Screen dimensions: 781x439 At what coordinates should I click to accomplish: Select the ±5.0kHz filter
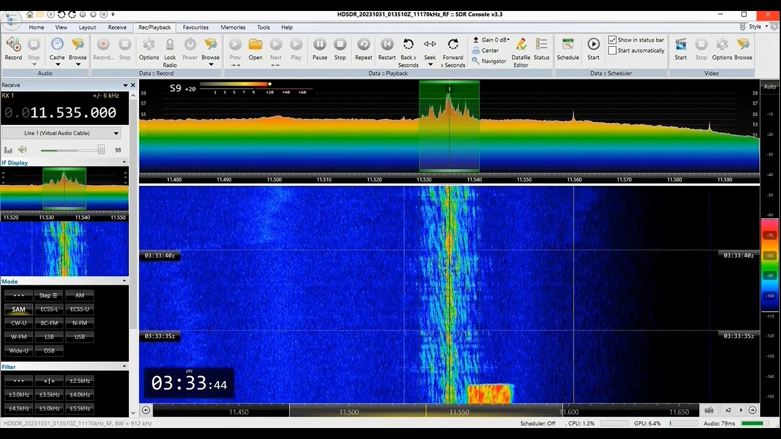coord(49,409)
